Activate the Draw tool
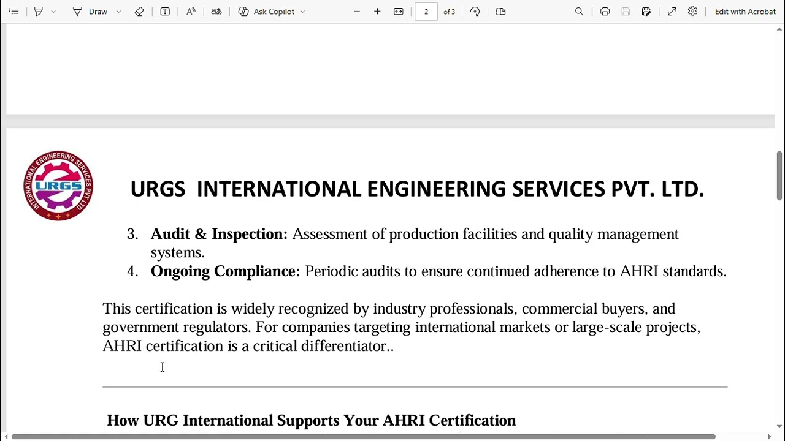The height and width of the screenshot is (441, 785). tap(90, 12)
